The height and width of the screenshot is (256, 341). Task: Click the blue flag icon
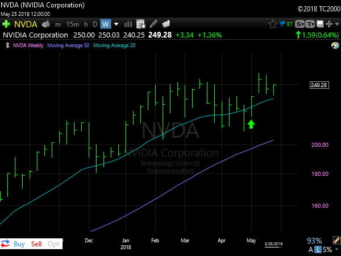(282, 24)
